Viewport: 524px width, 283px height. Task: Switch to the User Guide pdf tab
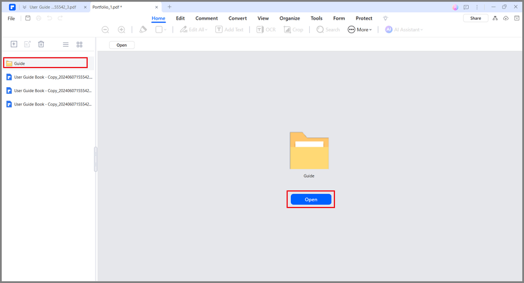[53, 7]
